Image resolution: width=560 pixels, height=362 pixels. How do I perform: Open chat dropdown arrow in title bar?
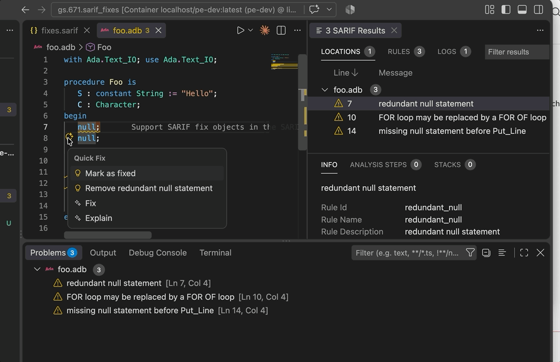point(329,9)
